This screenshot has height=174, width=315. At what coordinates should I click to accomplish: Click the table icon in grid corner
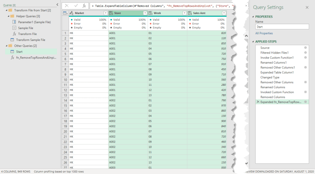pyautogui.click(x=65, y=13)
